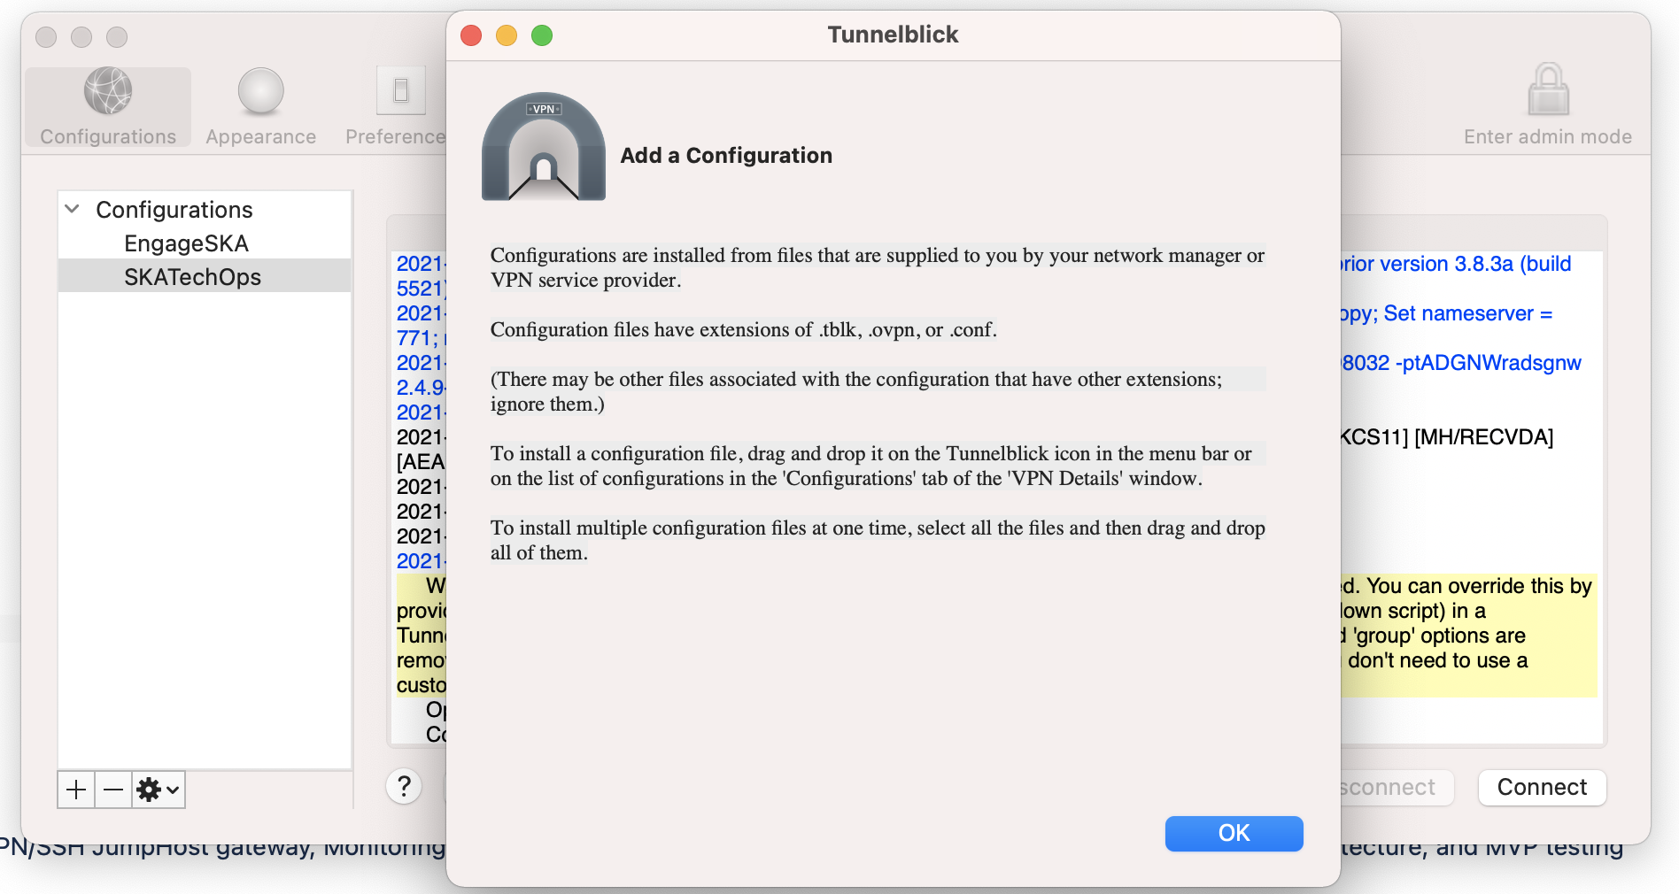1679x894 pixels.
Task: Zoom the Tunnelblick dialog with green button
Action: (542, 35)
